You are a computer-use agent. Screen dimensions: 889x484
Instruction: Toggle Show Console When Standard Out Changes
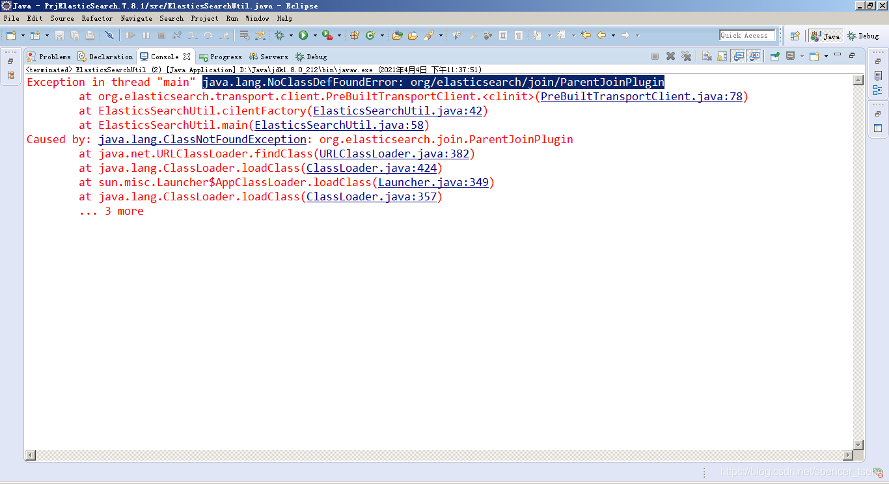[x=737, y=57]
